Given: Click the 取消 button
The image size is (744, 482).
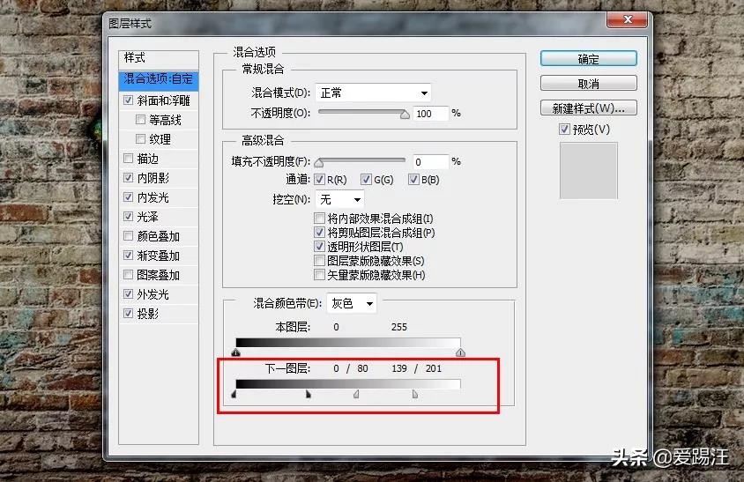Looking at the screenshot, I should click(588, 84).
